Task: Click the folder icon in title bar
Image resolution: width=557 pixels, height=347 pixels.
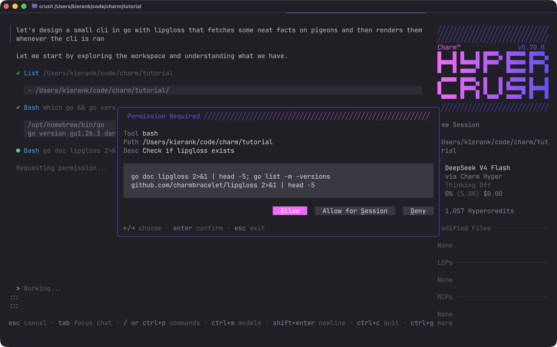Action: click(x=34, y=6)
